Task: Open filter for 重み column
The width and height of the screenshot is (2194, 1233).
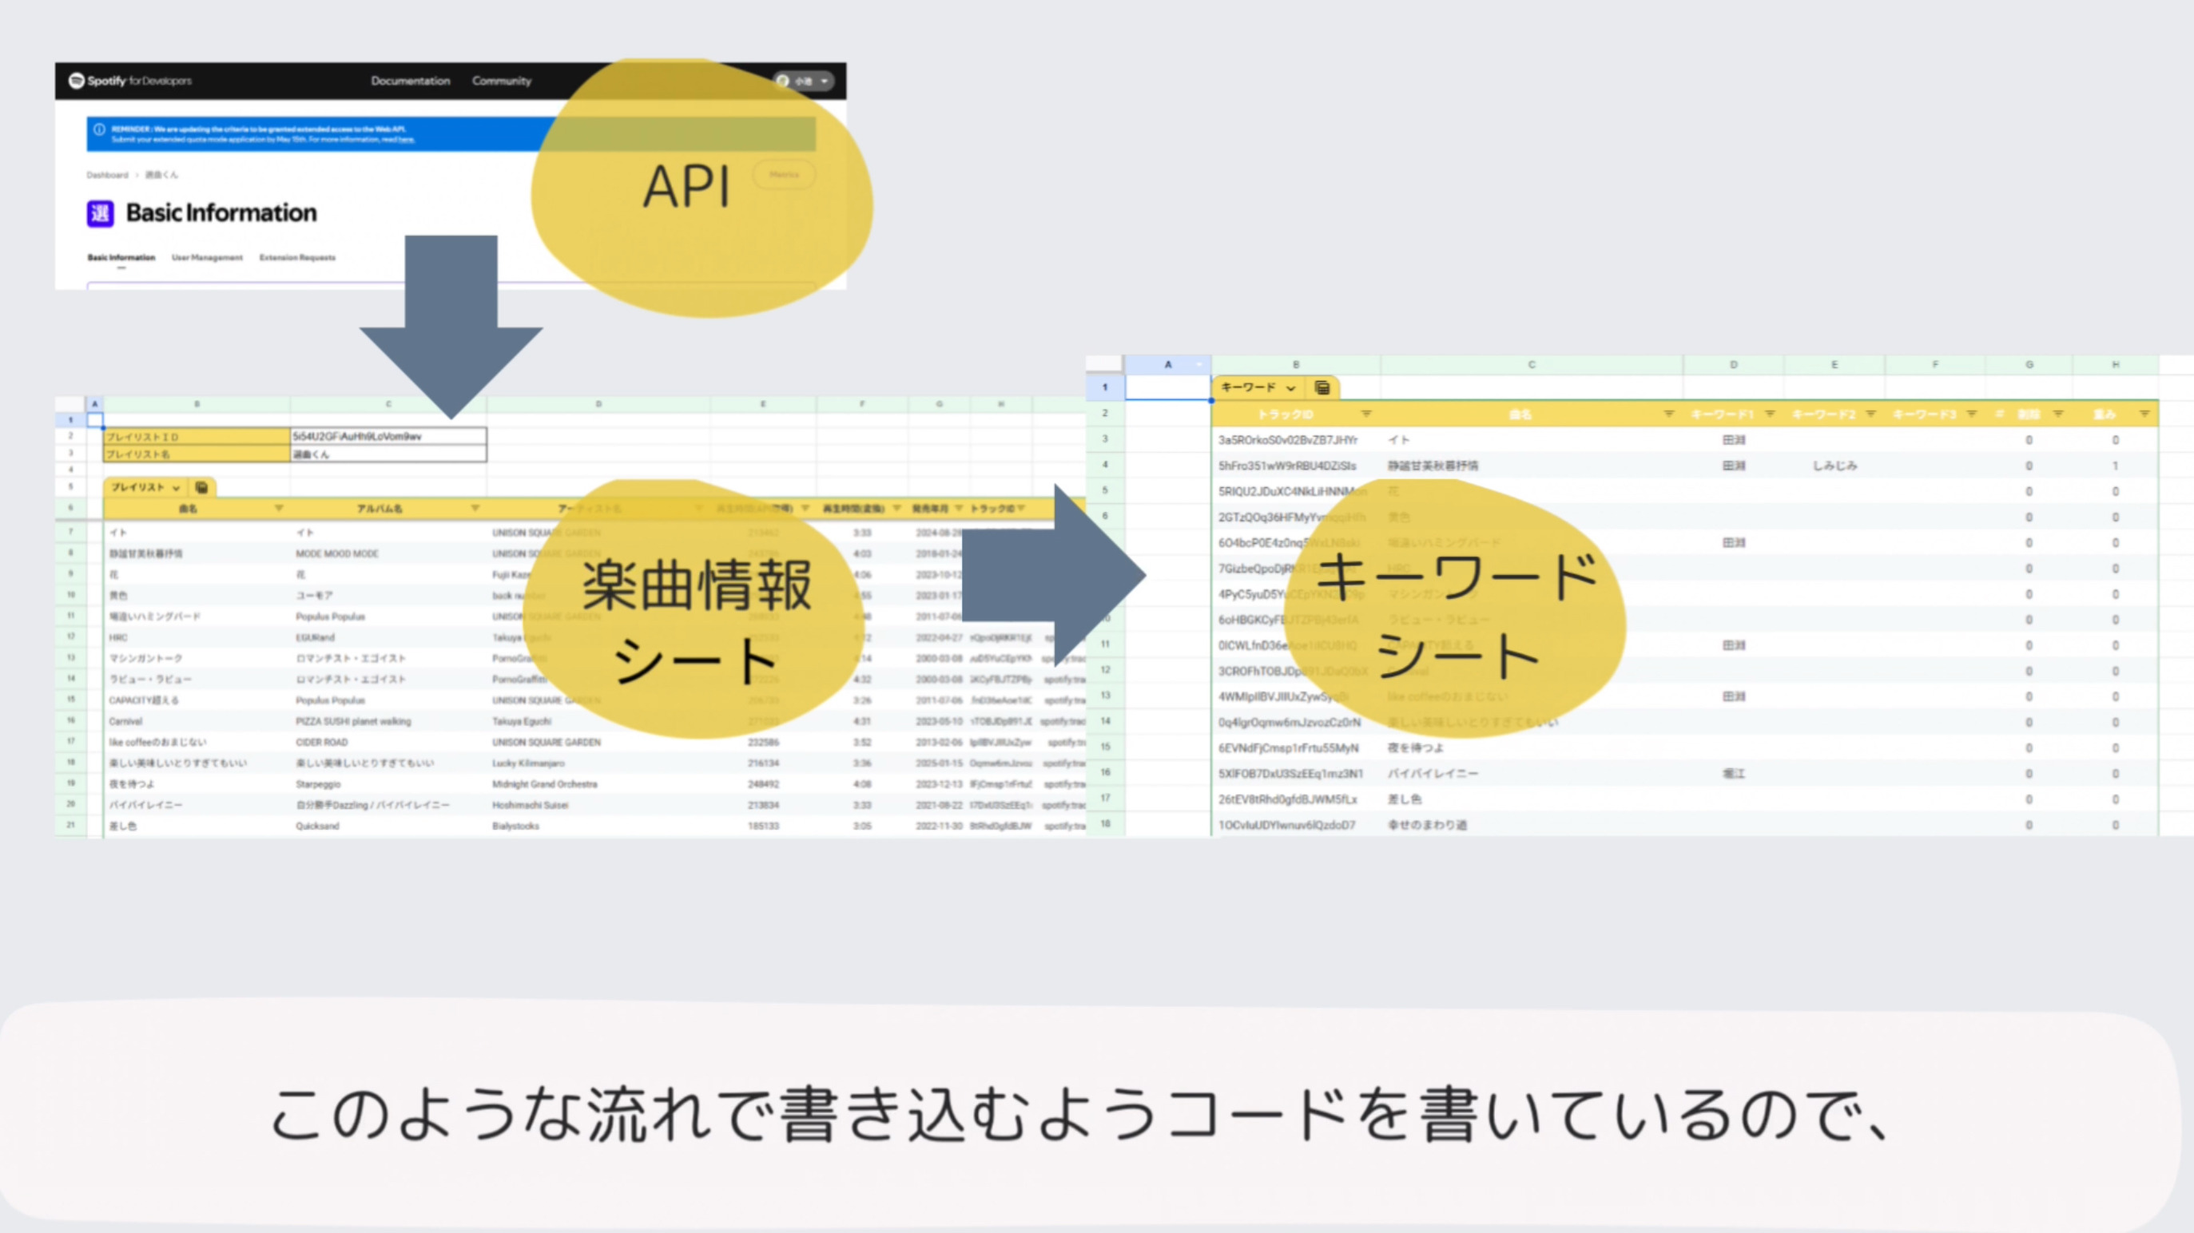Action: pos(2144,414)
